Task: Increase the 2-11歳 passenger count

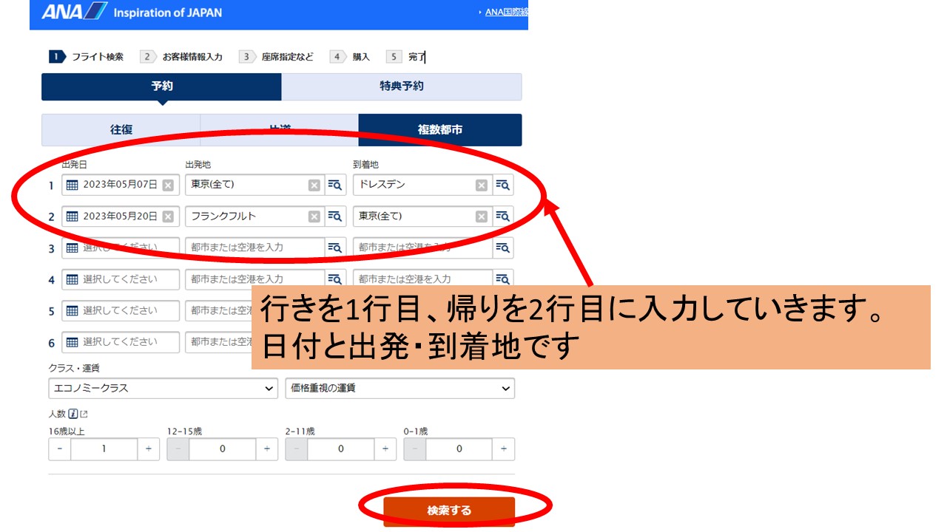Action: pyautogui.click(x=385, y=449)
